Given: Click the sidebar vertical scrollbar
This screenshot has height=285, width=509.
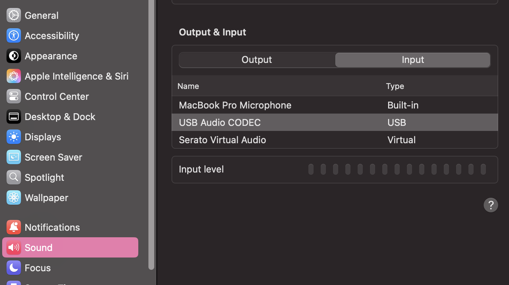Looking at the screenshot, I should [151, 134].
